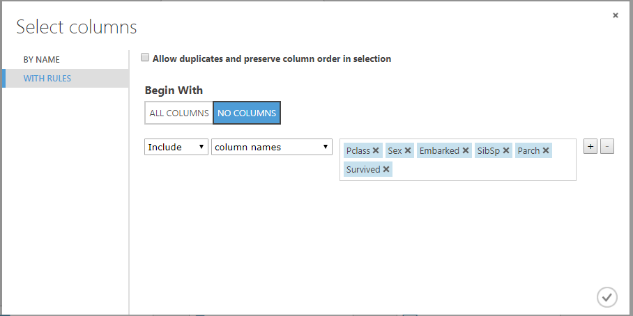
Task: Select NO COLUMNS as starting set
Action: click(247, 113)
